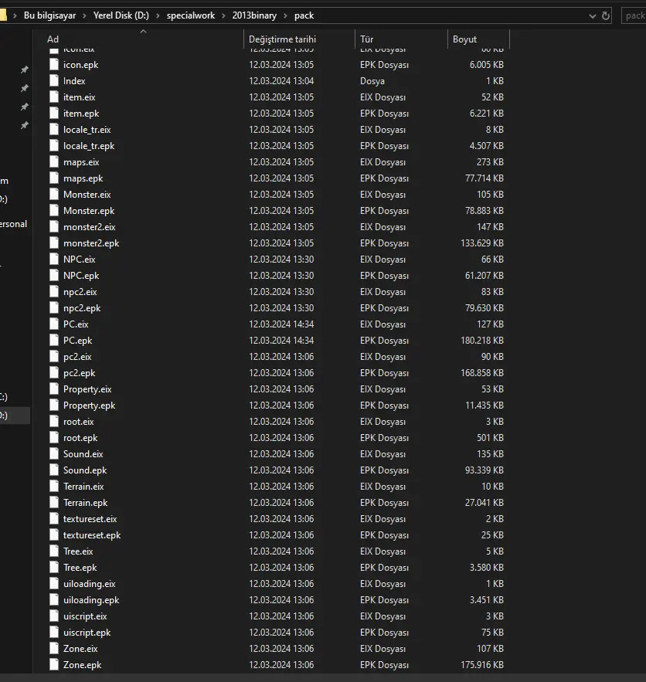Sort files by the Boyut column
646x682 pixels.
click(465, 39)
